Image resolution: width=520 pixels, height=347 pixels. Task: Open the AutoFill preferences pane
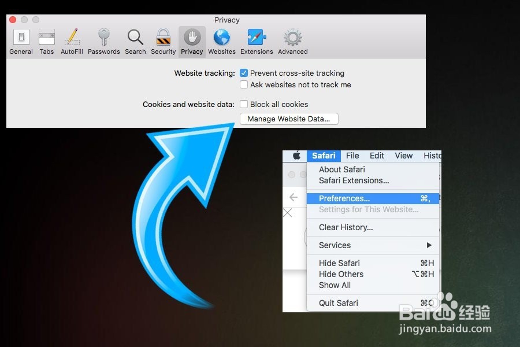point(72,42)
